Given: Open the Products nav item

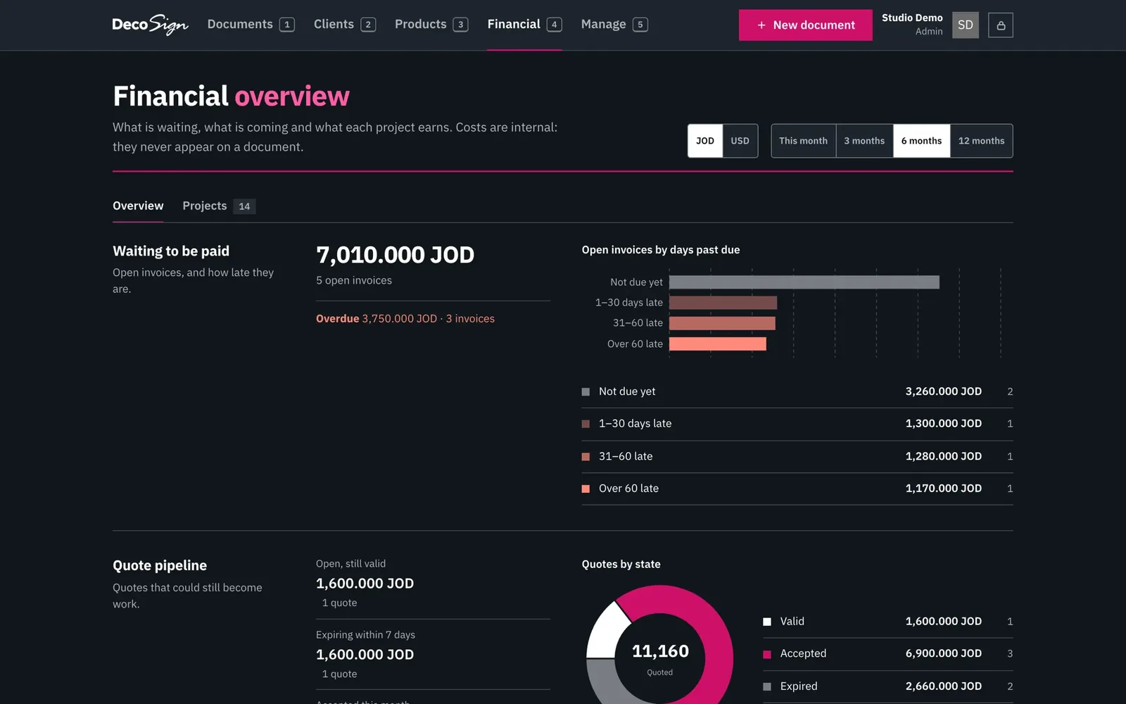Looking at the screenshot, I should pyautogui.click(x=431, y=25).
